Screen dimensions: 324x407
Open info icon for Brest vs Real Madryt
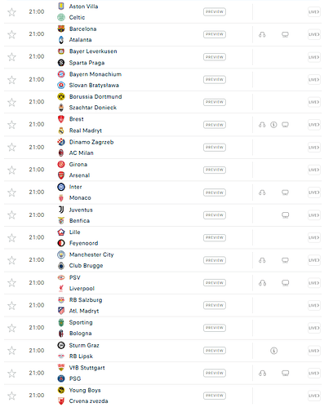(273, 125)
